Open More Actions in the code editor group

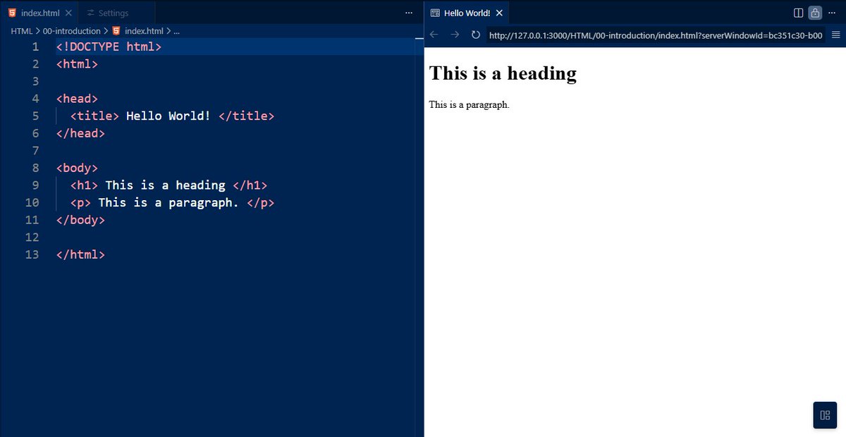(409, 13)
